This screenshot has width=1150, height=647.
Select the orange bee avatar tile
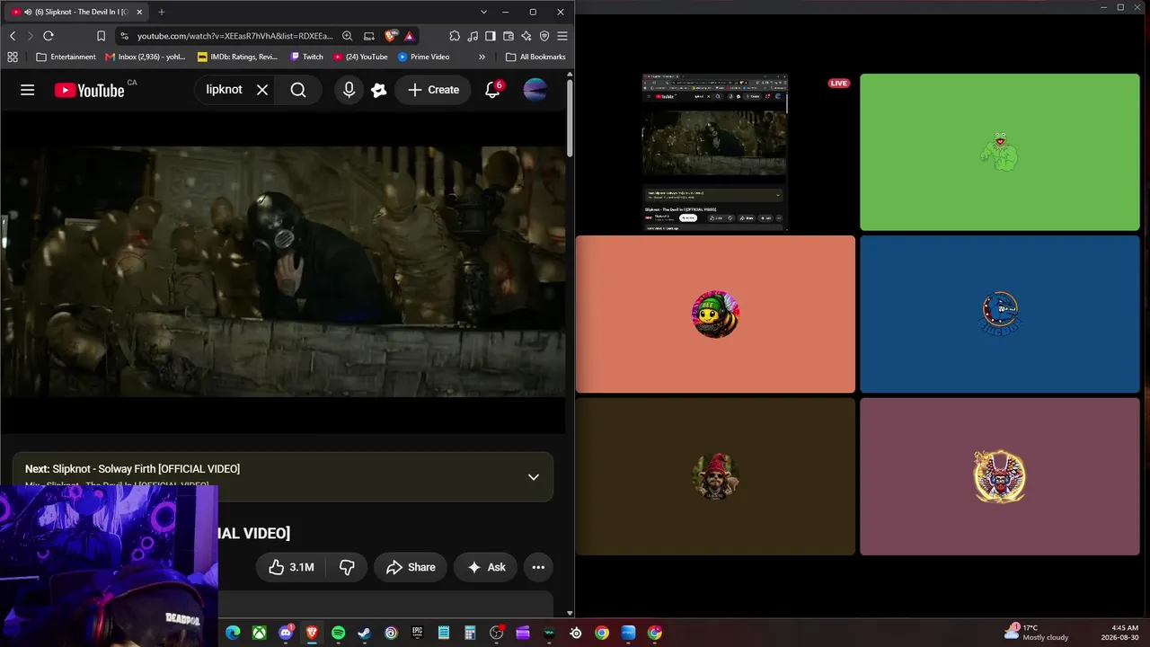click(715, 315)
